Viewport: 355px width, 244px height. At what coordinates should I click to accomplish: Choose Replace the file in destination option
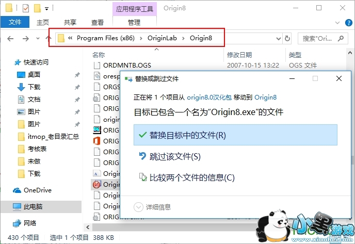235,135
